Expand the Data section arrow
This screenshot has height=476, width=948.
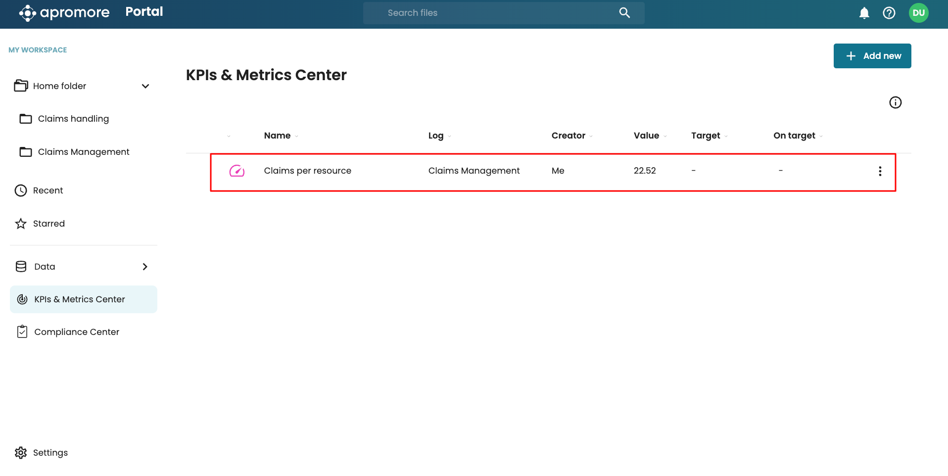point(145,267)
